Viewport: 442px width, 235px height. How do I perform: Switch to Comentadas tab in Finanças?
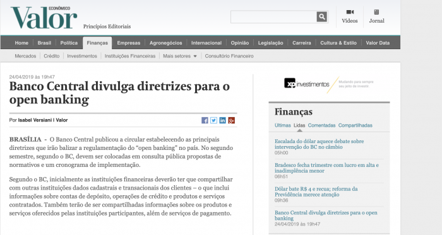pyautogui.click(x=321, y=125)
